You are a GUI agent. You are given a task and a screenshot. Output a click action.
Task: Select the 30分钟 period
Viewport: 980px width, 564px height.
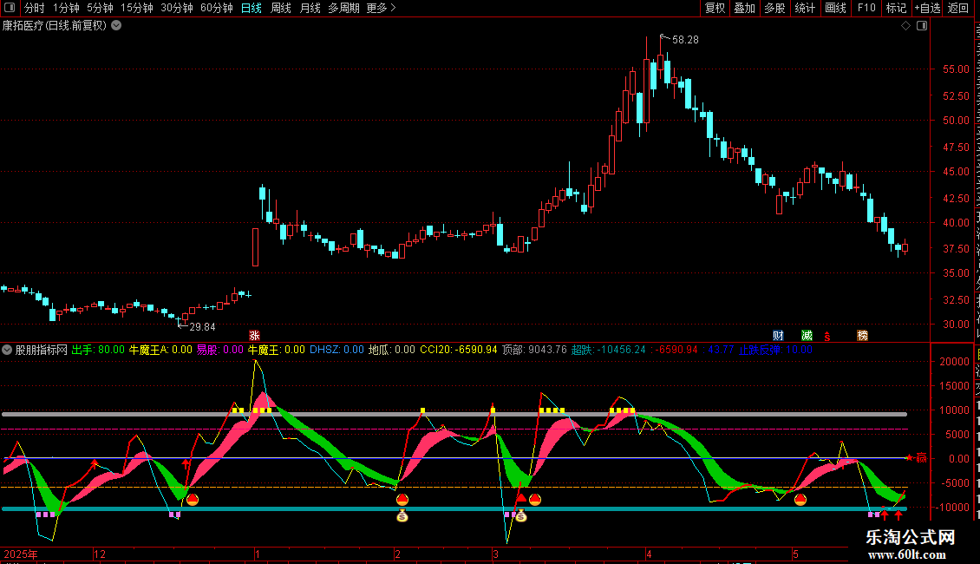pyautogui.click(x=177, y=8)
